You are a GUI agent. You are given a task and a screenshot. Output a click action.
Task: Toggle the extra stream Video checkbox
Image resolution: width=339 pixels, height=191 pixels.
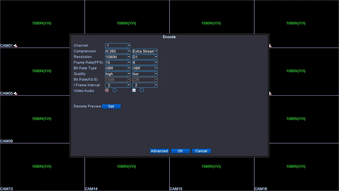[134, 90]
